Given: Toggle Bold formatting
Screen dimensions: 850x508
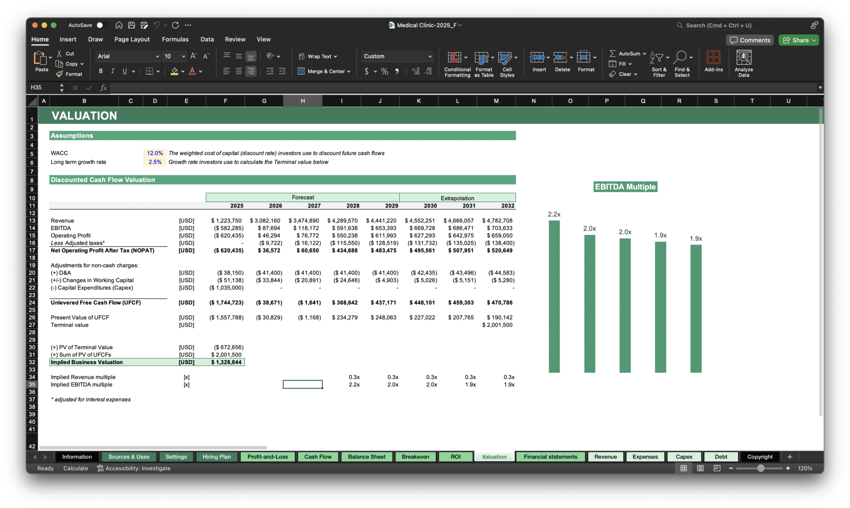Looking at the screenshot, I should tap(100, 71).
